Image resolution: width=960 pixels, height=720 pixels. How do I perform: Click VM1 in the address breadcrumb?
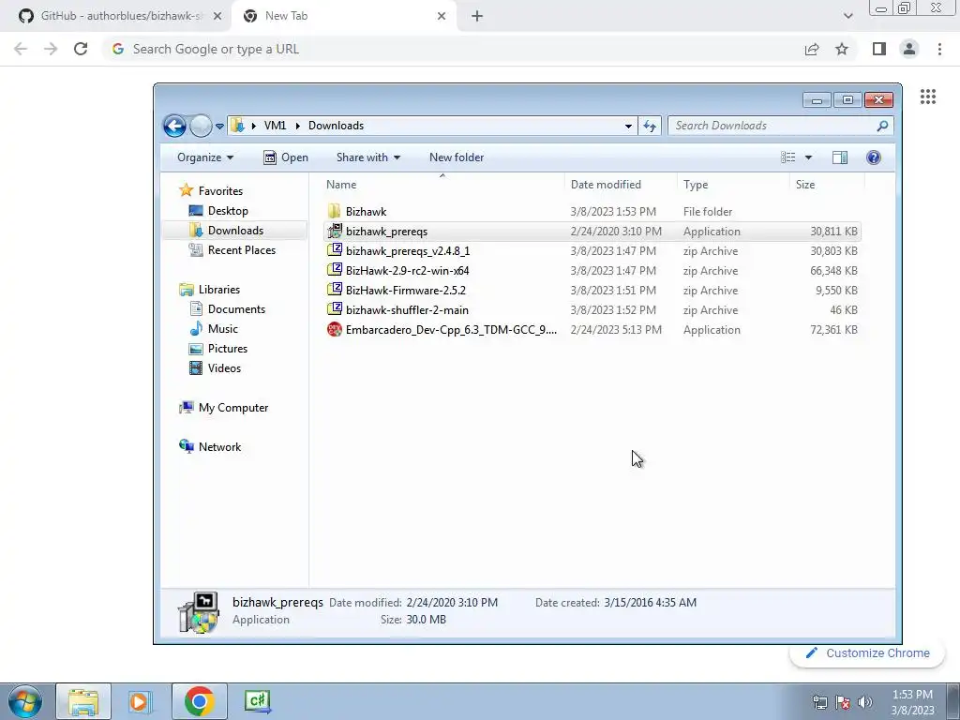275,126
